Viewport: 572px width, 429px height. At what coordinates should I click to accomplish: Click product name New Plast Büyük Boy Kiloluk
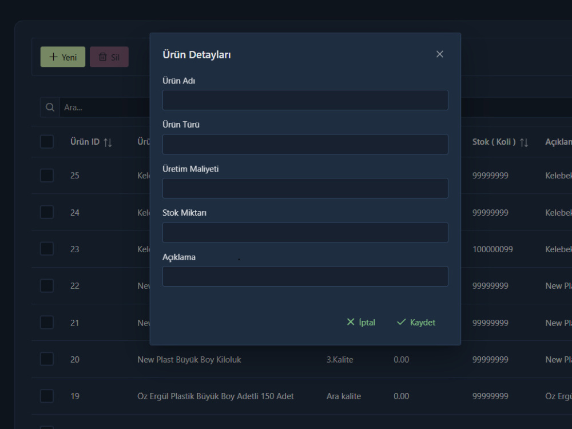click(189, 360)
